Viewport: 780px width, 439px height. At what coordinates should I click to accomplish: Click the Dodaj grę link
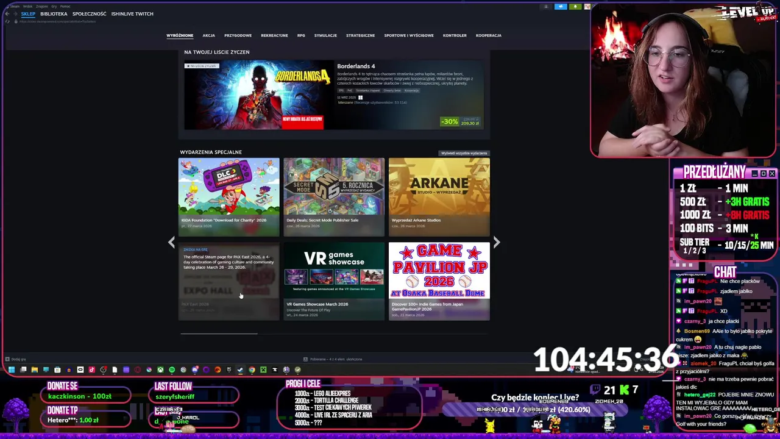18,359
